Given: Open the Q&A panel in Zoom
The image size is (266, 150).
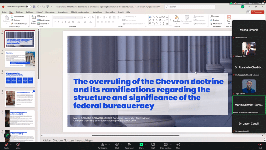Looking at the screenshot, I should (x=153, y=145).
